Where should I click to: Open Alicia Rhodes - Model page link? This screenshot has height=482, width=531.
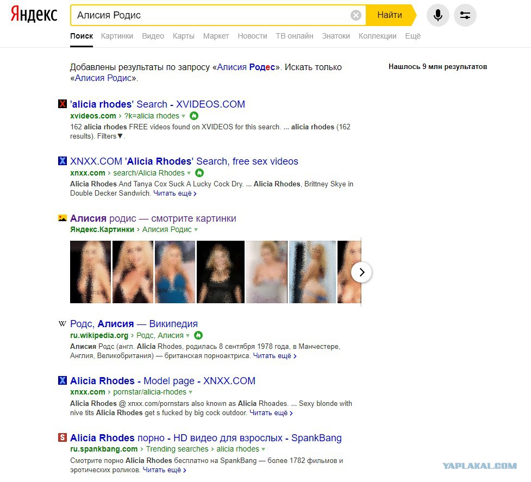click(x=163, y=381)
